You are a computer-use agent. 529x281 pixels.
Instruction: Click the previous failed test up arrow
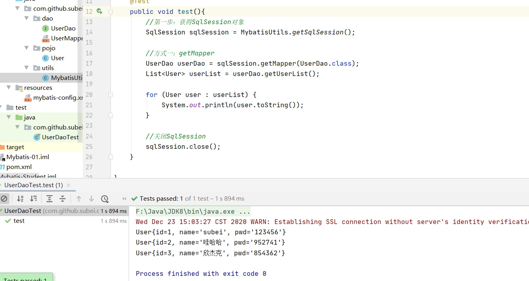pos(79,199)
